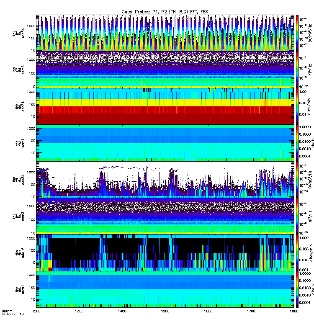Click the 'nT²/Hz' unit label of thc scm3
Image resolution: width=314 pixels, height=335 pixels.
coord(311,216)
